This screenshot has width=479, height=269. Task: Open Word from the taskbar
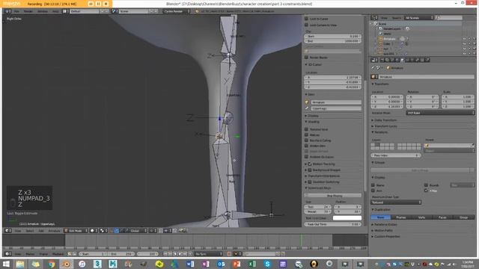pos(190,264)
